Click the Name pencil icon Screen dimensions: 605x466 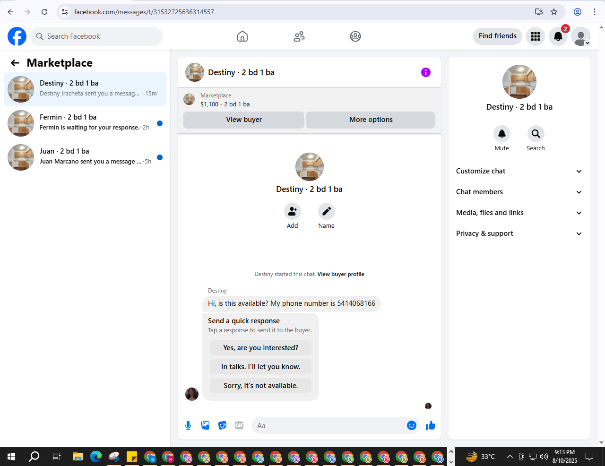click(x=327, y=211)
